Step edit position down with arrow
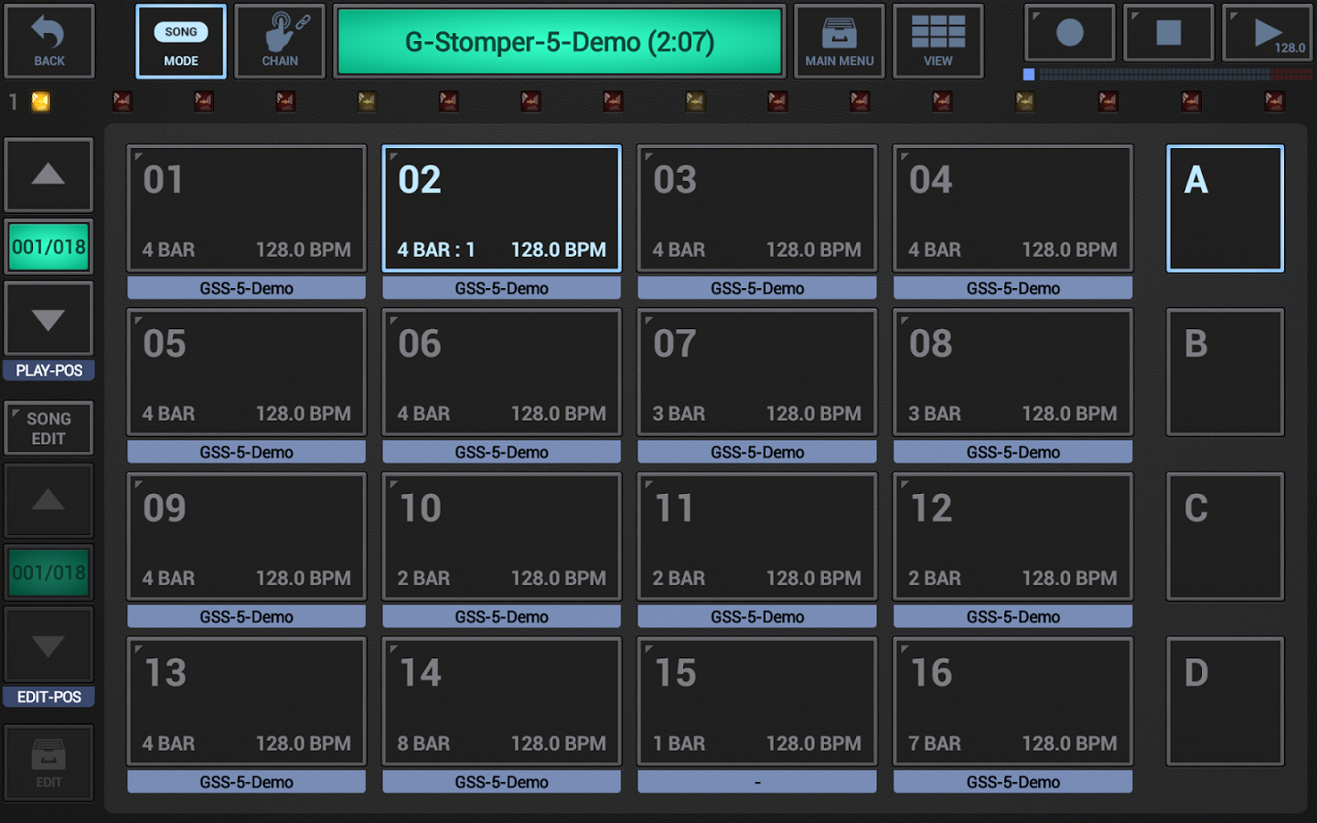This screenshot has height=823, width=1317. tap(48, 646)
